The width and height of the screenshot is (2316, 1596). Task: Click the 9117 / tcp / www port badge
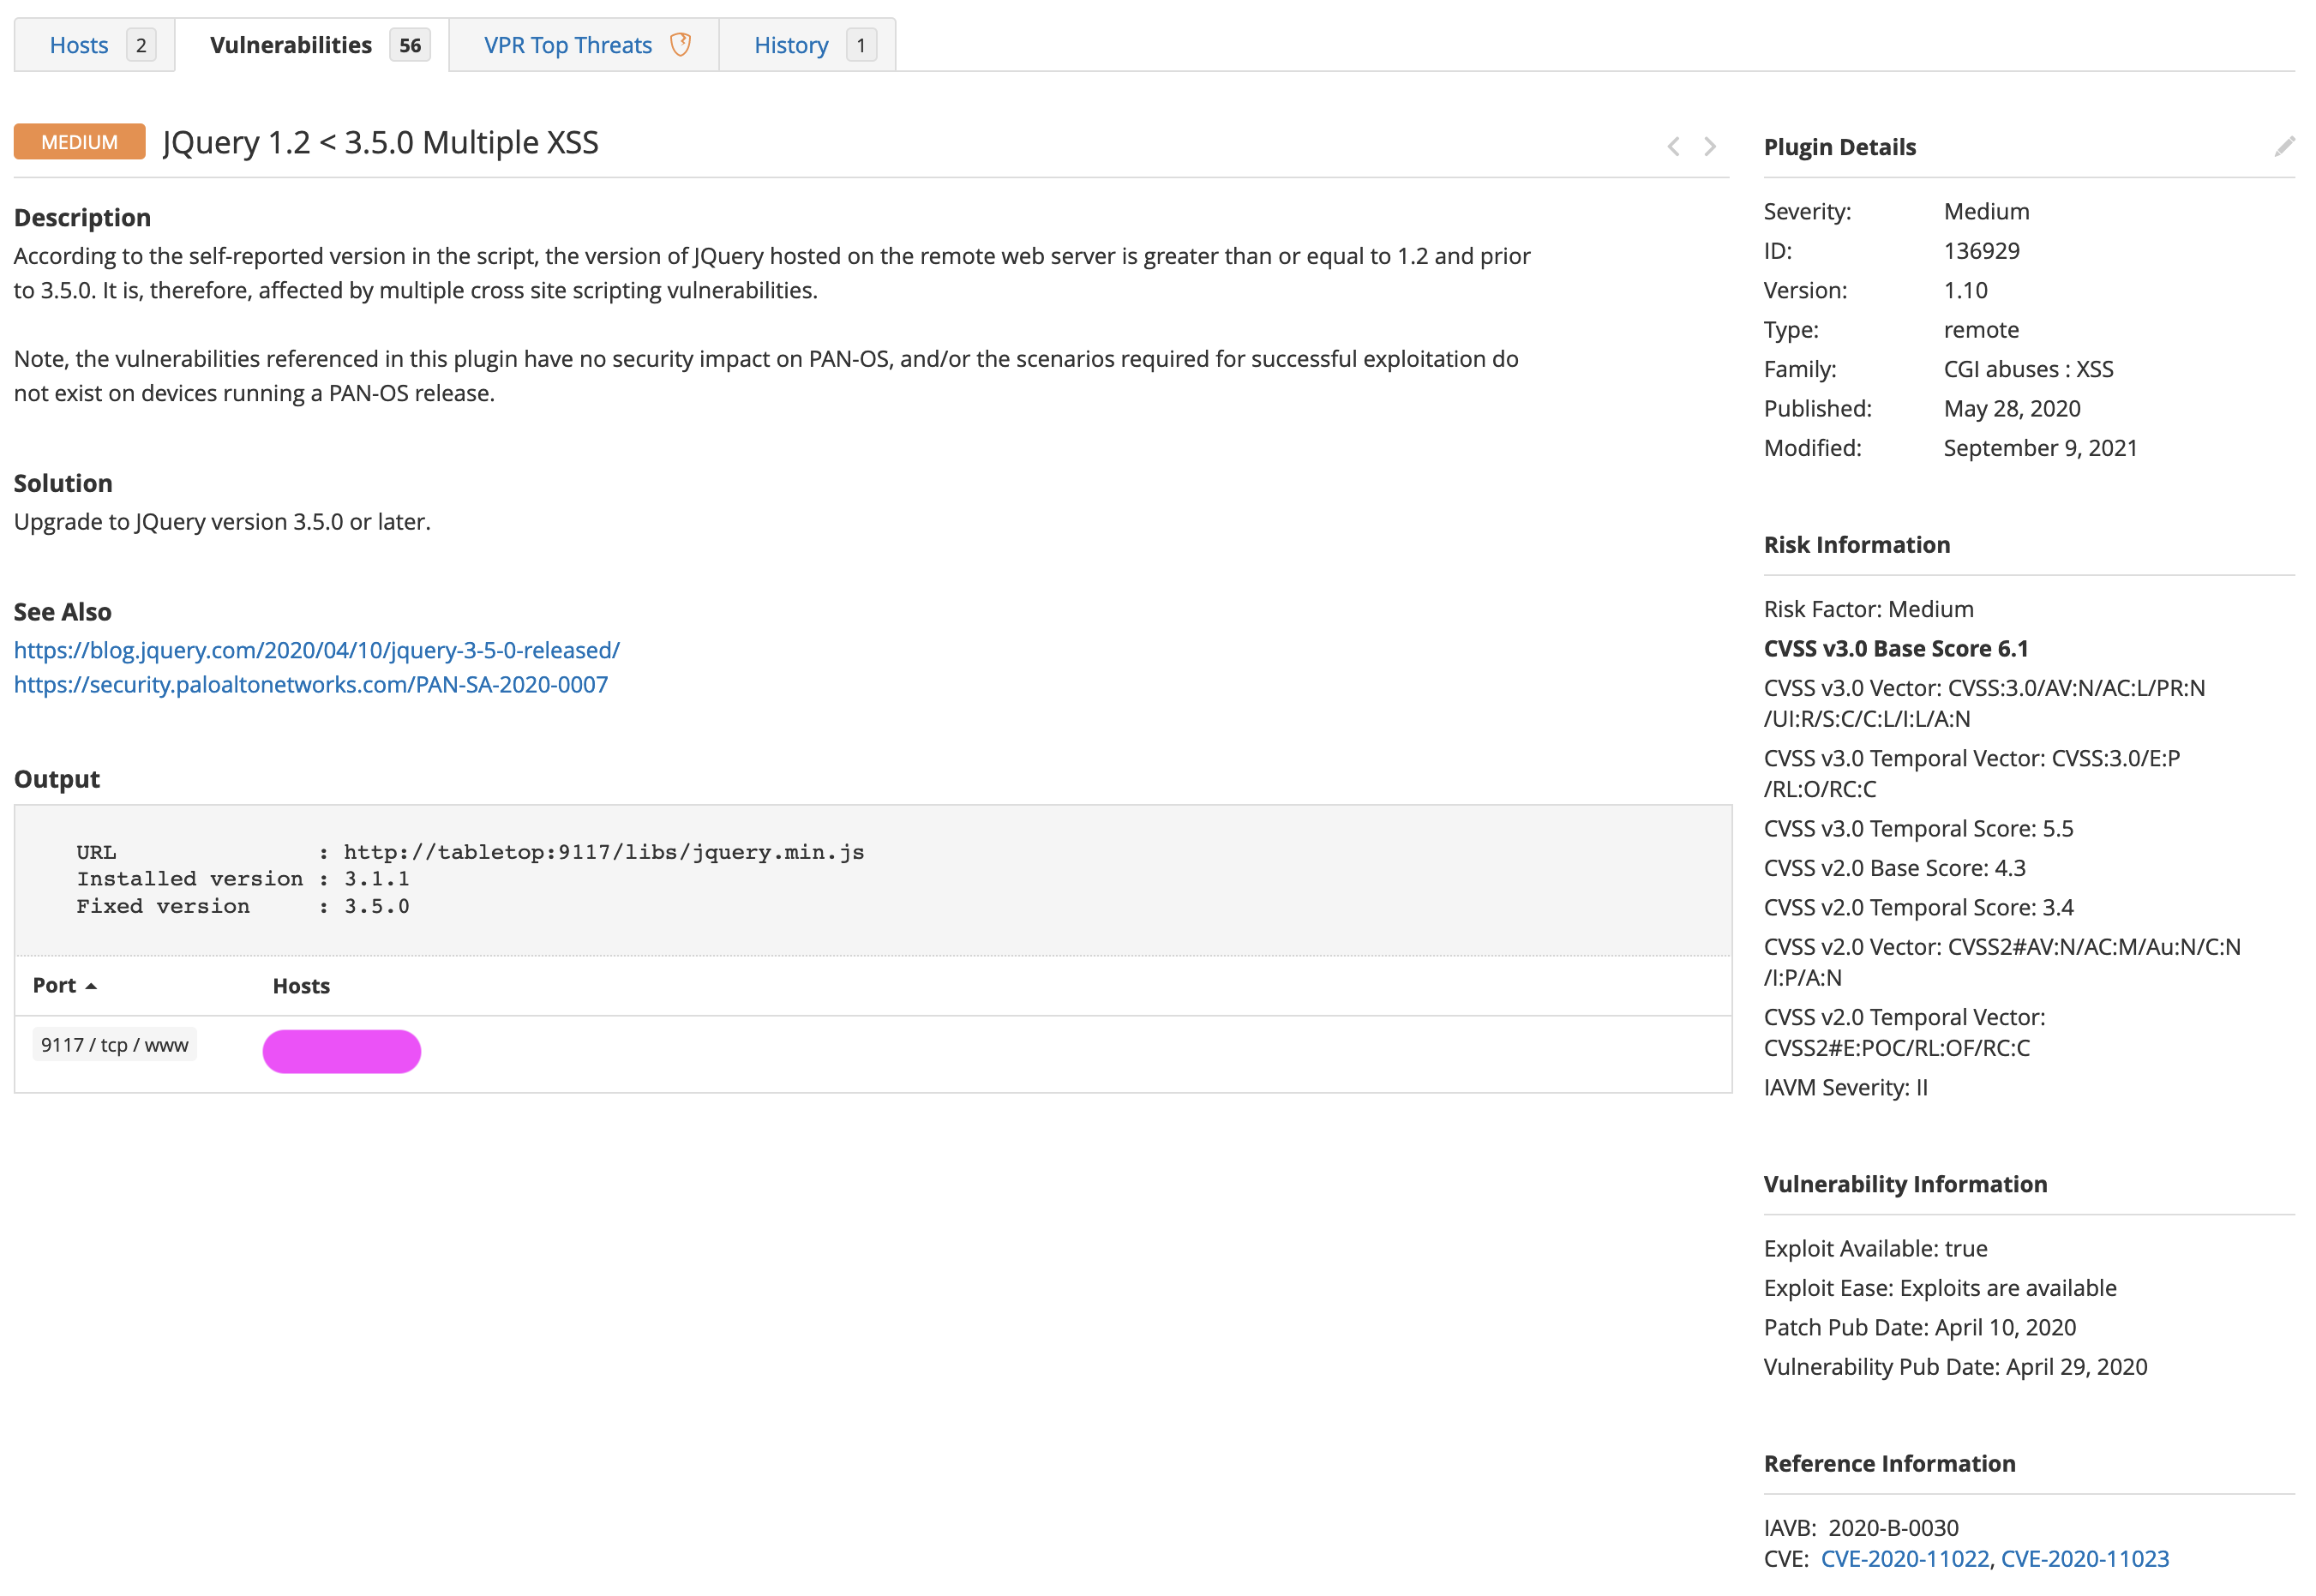(x=114, y=1044)
